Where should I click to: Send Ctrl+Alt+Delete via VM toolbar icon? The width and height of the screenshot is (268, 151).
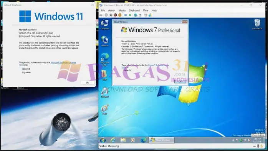pyautogui.click(x=101, y=15)
